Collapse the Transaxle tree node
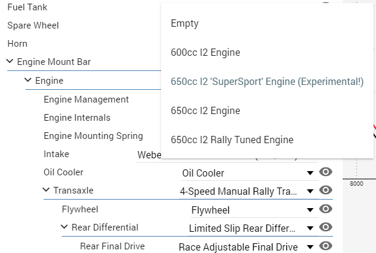376x253 pixels. click(x=46, y=191)
